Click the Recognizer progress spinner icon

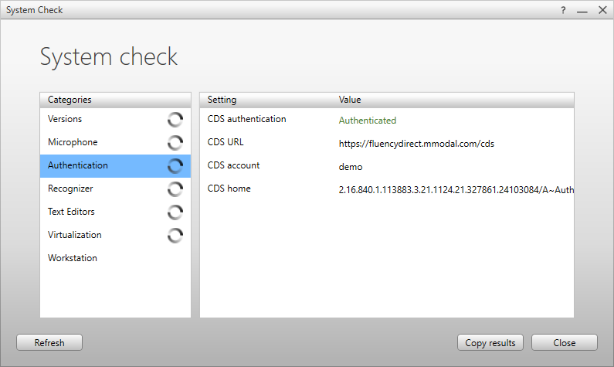point(175,189)
